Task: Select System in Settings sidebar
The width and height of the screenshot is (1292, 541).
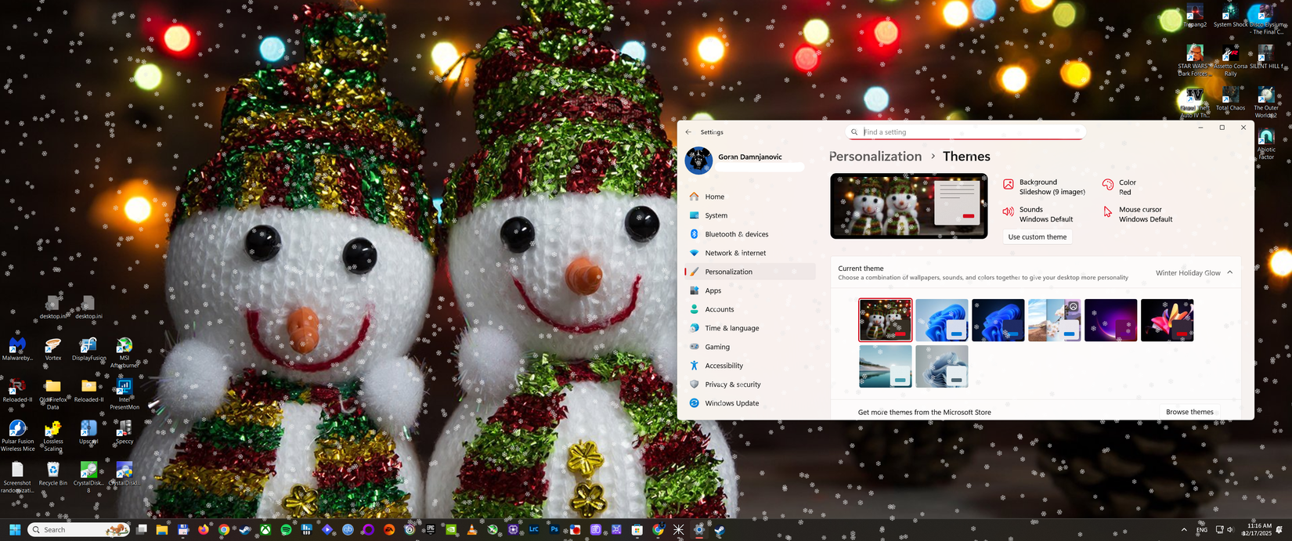Action: [749, 215]
